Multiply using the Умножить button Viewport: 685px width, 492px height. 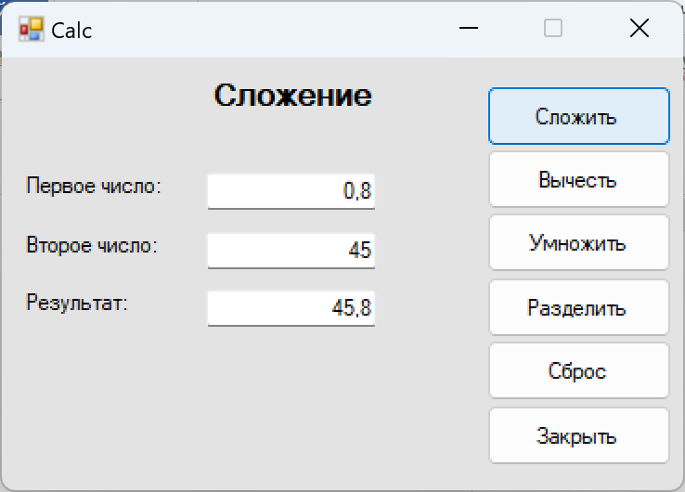579,243
